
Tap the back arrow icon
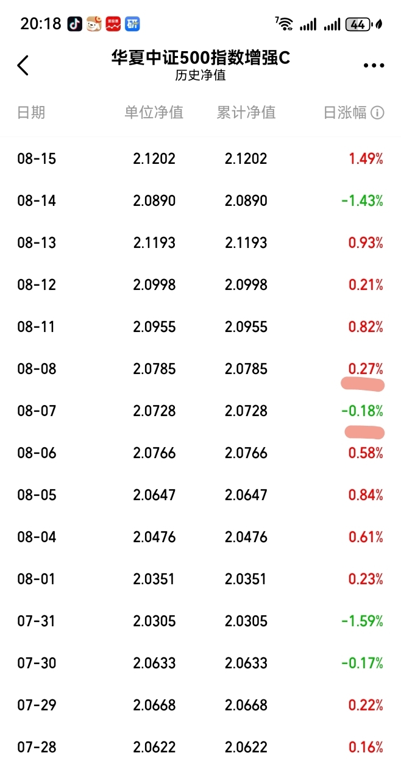point(23,65)
